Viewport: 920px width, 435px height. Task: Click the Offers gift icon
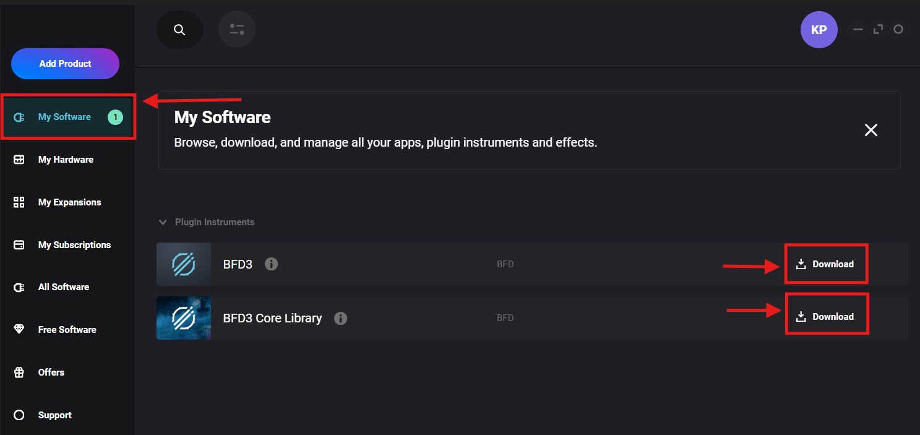tap(19, 373)
